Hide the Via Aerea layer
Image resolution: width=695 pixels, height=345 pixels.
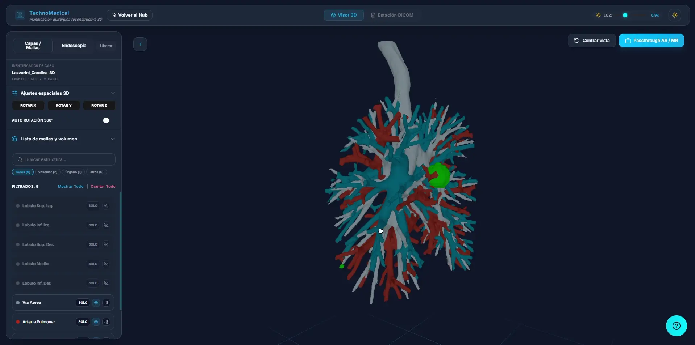click(x=96, y=303)
